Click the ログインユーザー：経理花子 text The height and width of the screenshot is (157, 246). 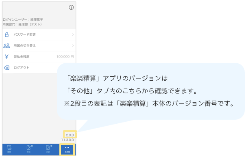pyautogui.click(x=23, y=19)
